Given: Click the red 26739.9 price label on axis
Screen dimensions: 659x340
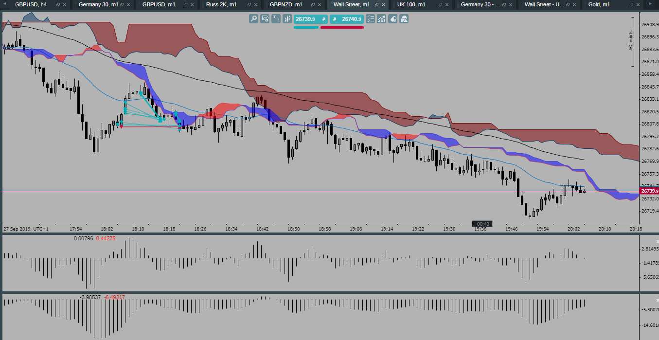Looking at the screenshot, I should click(x=649, y=191).
